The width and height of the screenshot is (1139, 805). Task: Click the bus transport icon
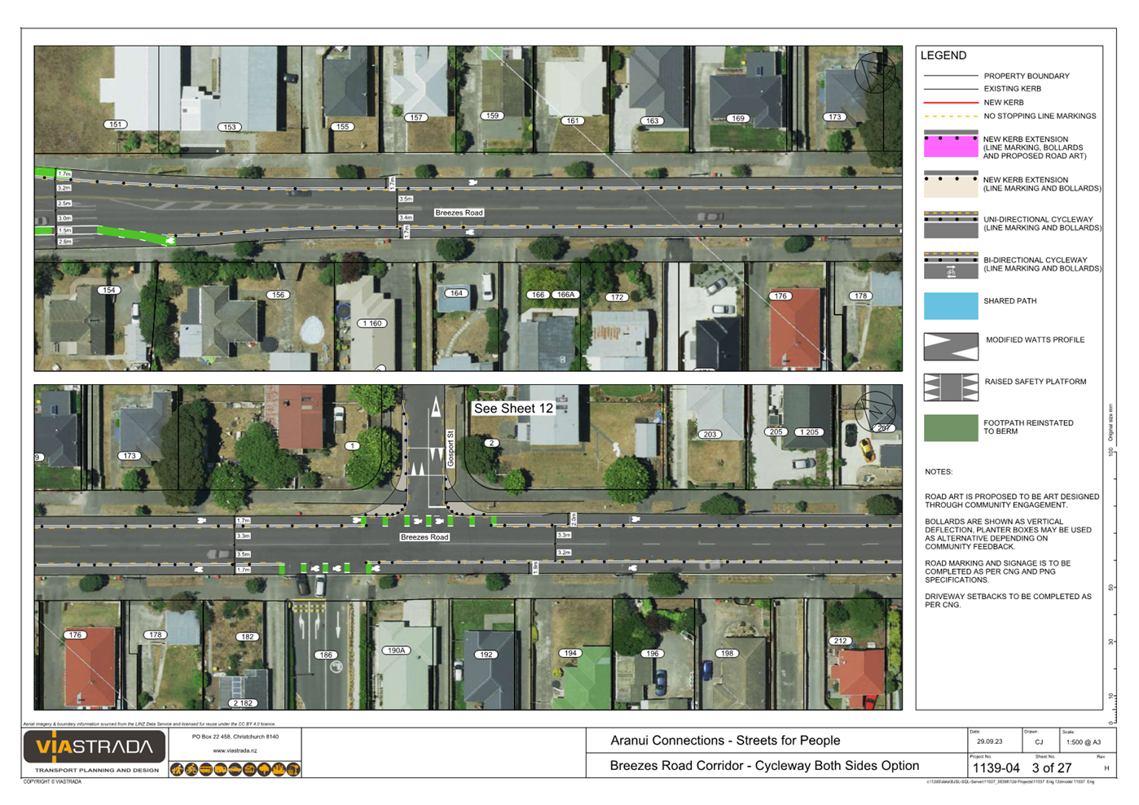click(x=205, y=769)
